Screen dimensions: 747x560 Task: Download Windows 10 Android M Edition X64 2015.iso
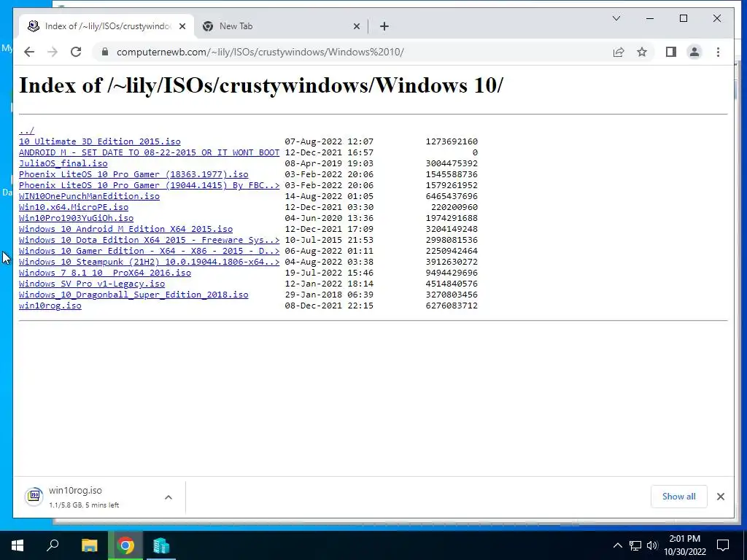(125, 229)
